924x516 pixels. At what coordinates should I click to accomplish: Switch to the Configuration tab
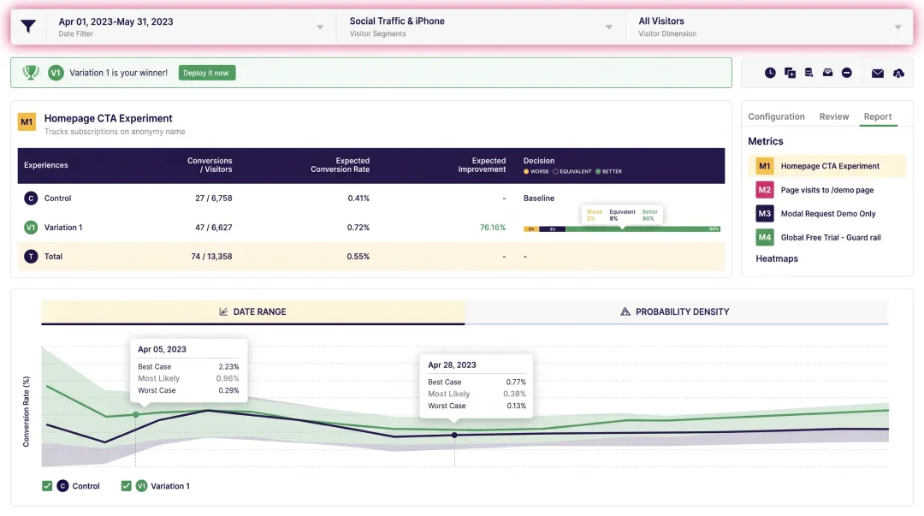[x=776, y=116]
